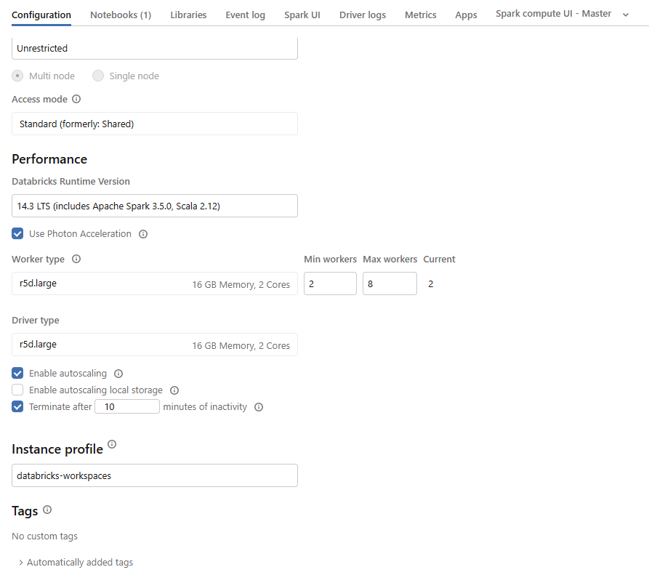
Task: Click info icon next to Instance profile
Action: (x=112, y=444)
